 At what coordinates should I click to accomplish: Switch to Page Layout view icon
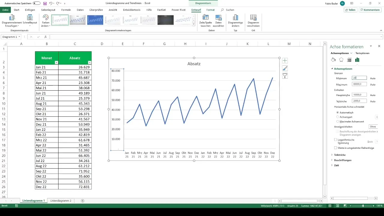pos(337,206)
